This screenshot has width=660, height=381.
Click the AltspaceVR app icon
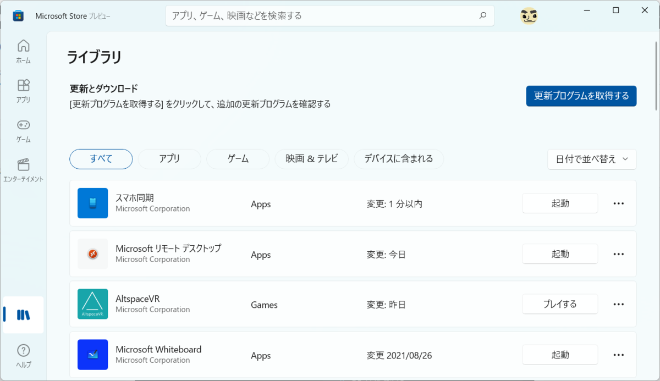tap(92, 304)
